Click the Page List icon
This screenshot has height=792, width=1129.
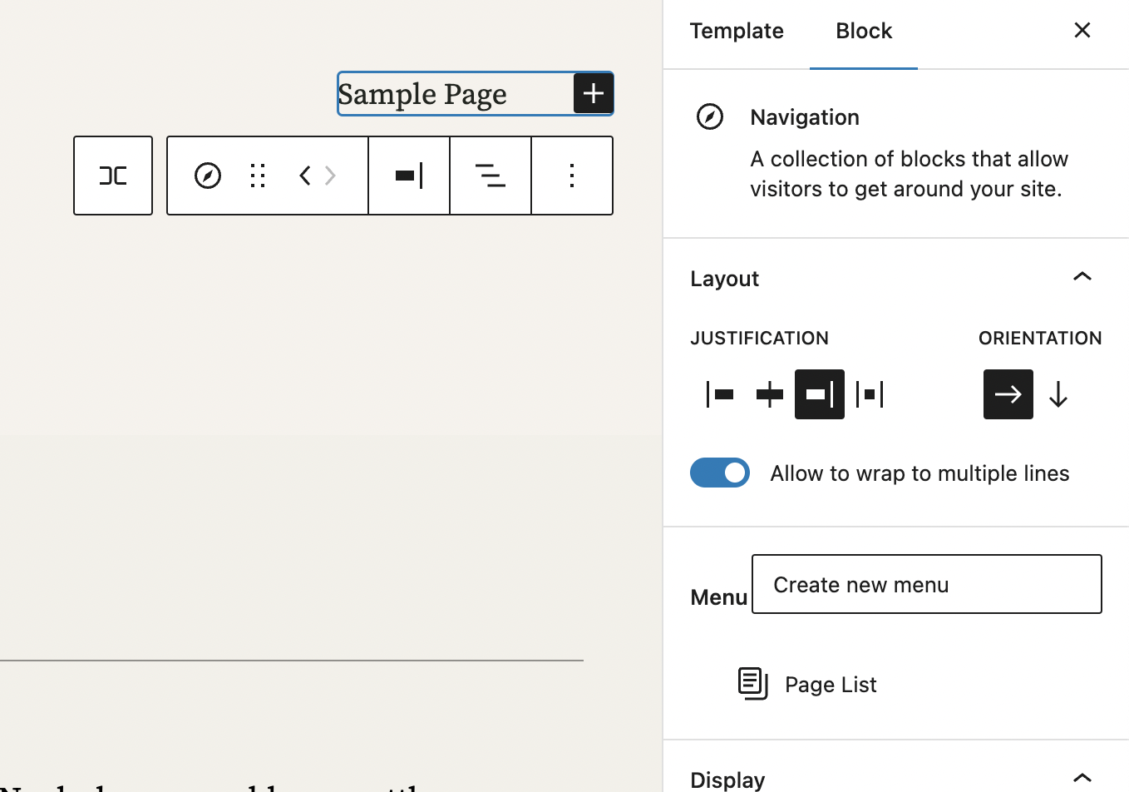tap(753, 684)
